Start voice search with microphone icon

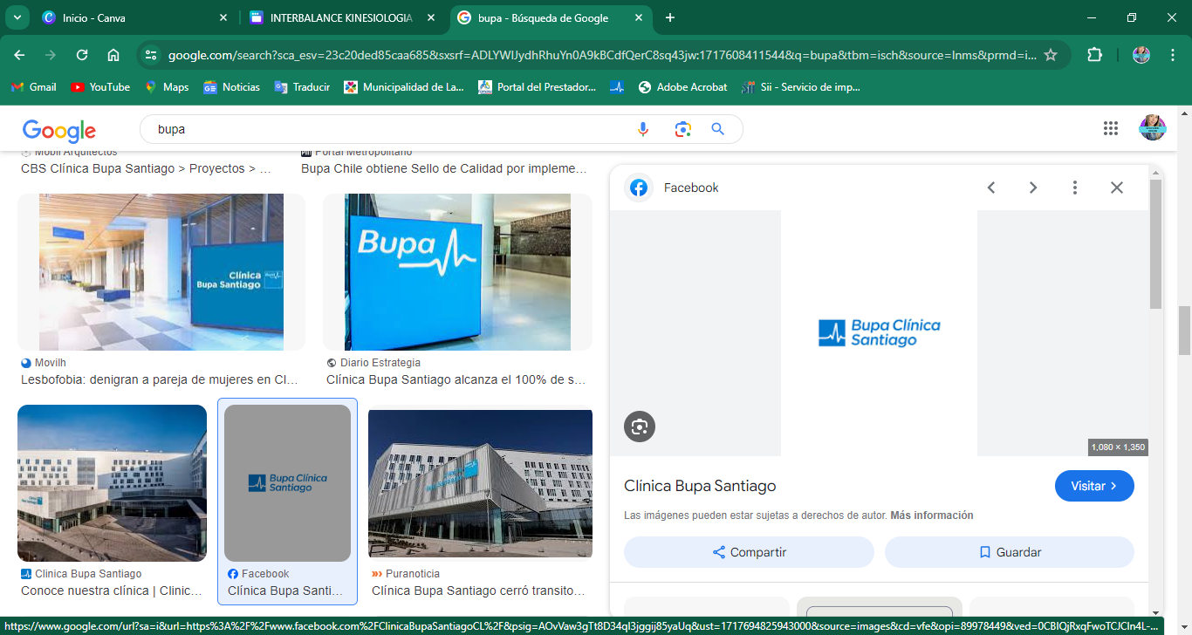click(643, 129)
